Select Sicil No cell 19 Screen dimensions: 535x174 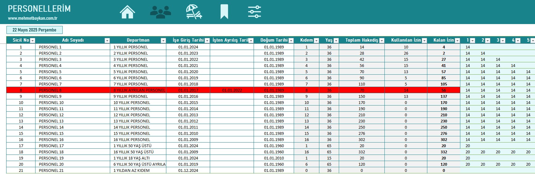coord(21,158)
